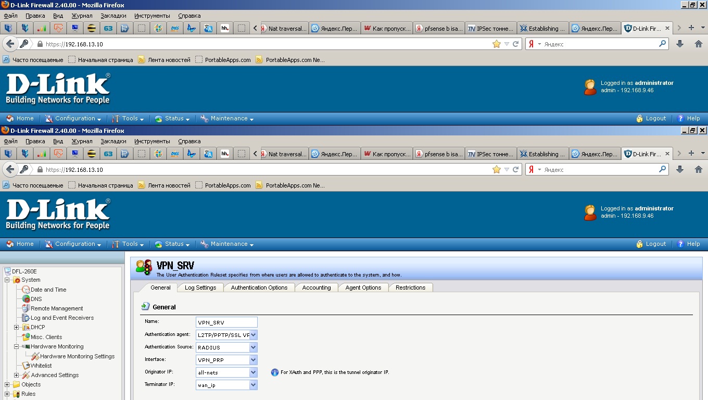The height and width of the screenshot is (400, 708).
Task: Expand the Advanced Settings node
Action: (17, 376)
